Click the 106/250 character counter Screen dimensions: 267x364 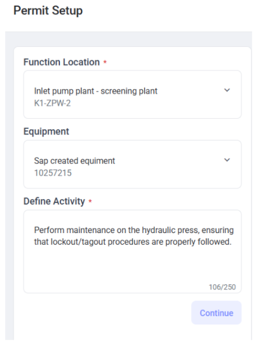(x=222, y=287)
